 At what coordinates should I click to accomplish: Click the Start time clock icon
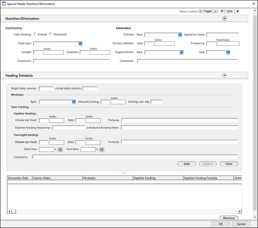coord(60,150)
